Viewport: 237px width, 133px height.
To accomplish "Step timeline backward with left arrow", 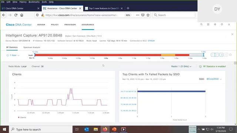I will [213, 55].
